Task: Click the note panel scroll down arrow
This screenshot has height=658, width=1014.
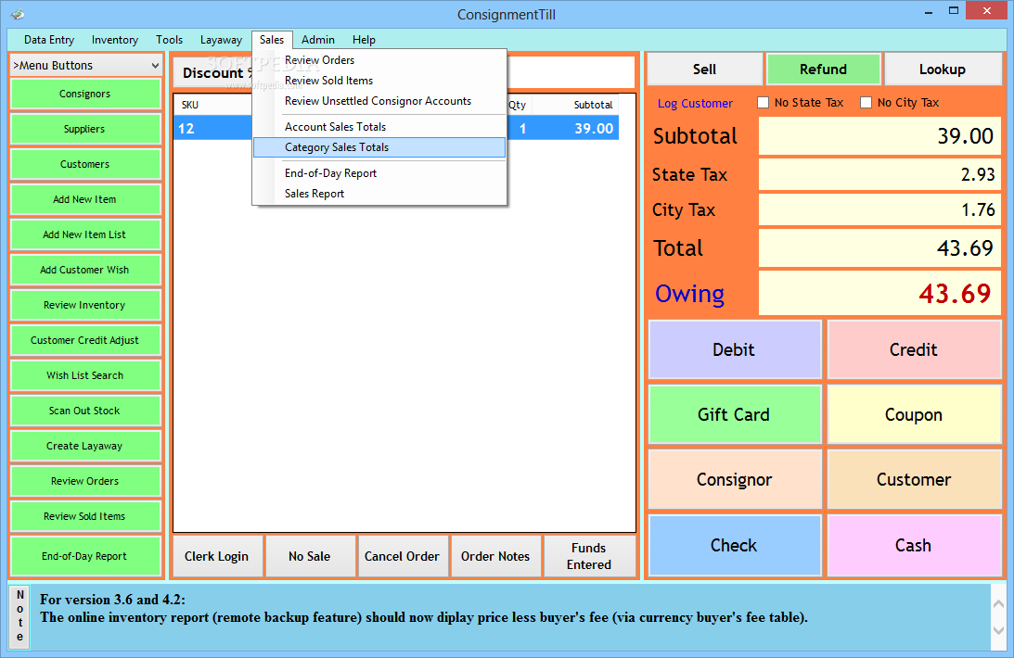Action: pos(998,630)
